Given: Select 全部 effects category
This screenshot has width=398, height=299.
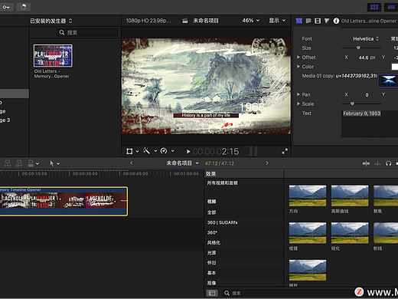Looking at the screenshot, I should pyautogui.click(x=211, y=212).
